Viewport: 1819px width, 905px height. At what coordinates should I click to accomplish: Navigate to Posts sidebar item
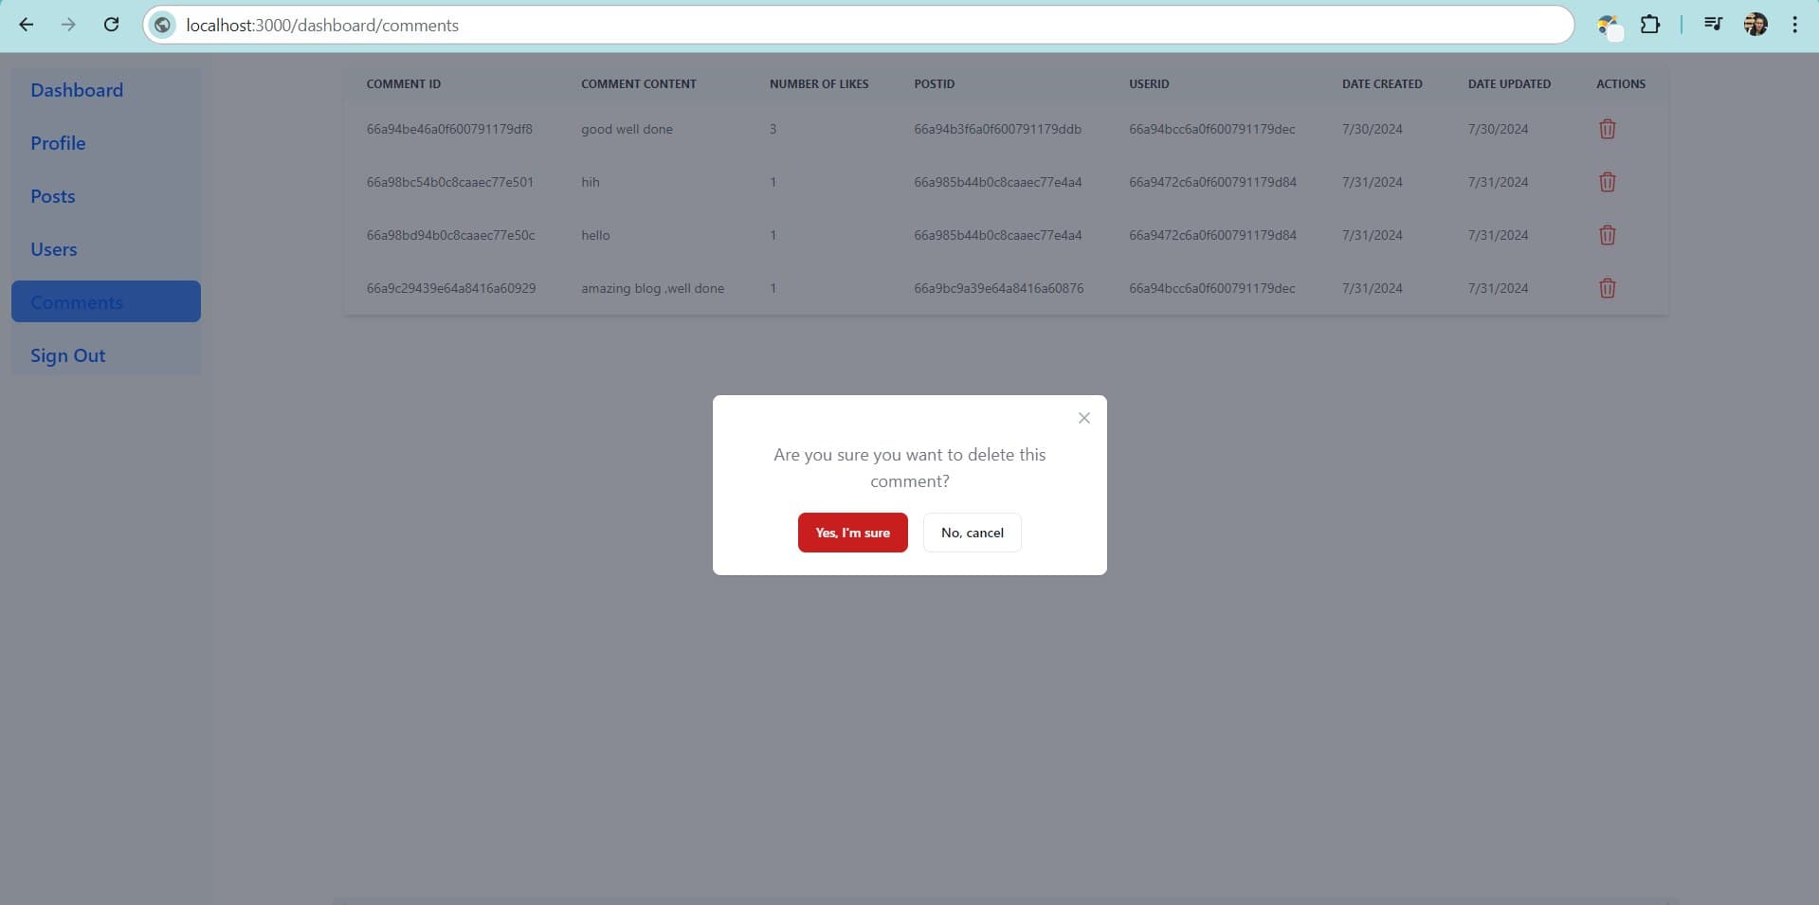coord(53,196)
